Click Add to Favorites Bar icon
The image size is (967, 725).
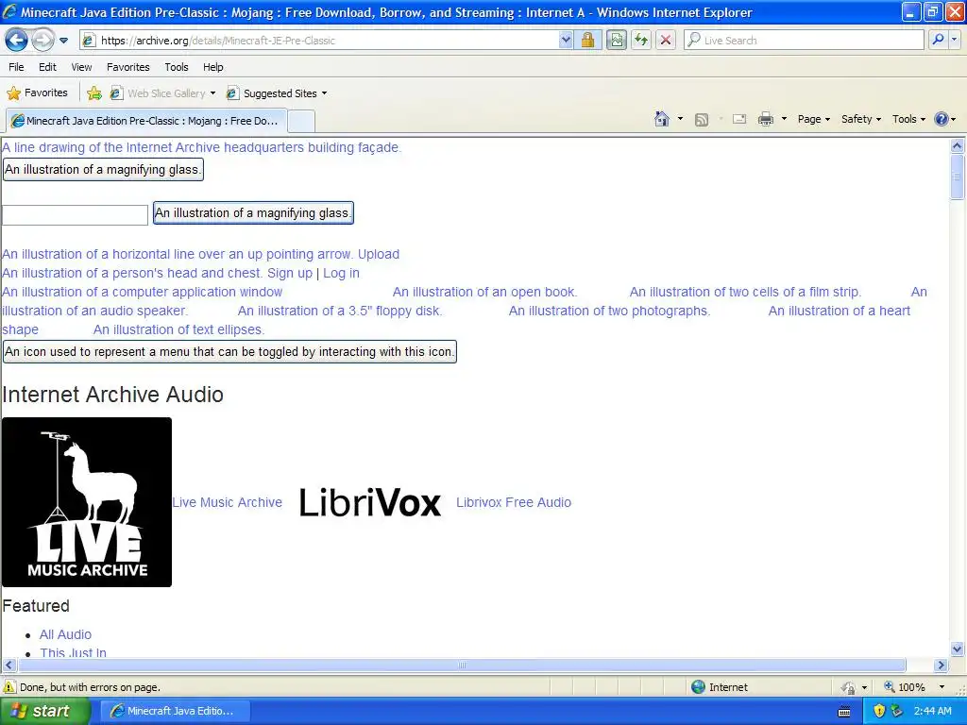tap(94, 93)
